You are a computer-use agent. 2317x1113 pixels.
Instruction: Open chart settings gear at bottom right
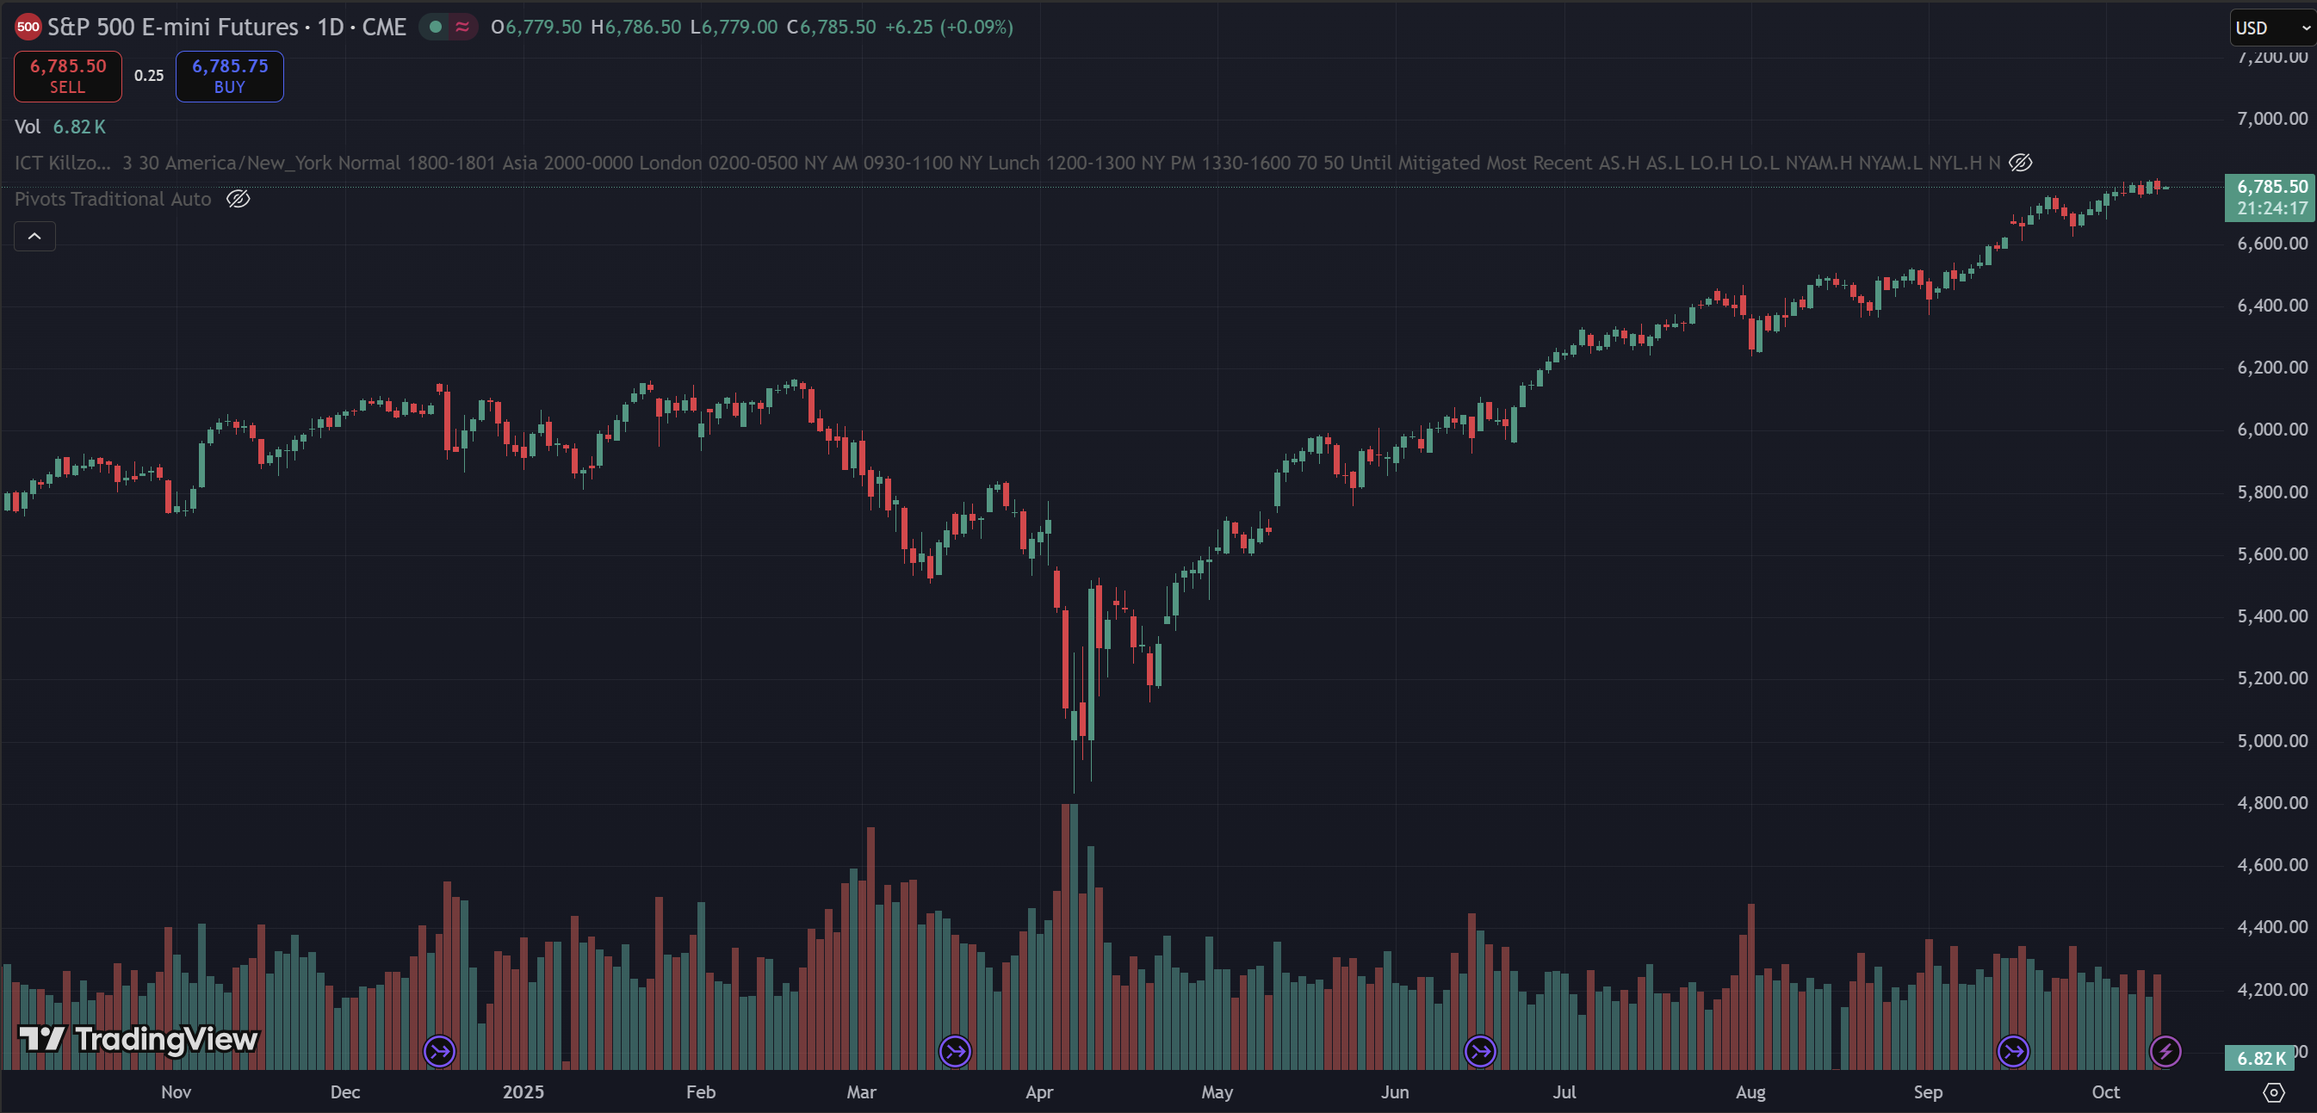click(2273, 1092)
